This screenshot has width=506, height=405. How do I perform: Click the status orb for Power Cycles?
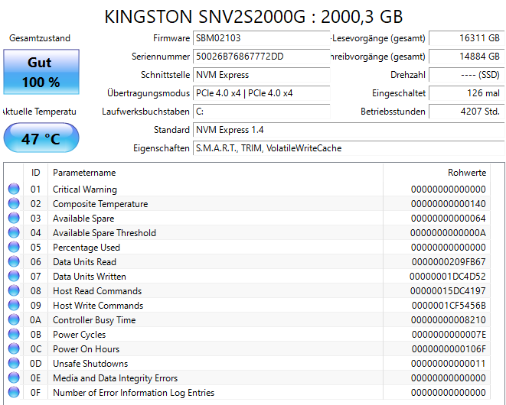(x=14, y=334)
